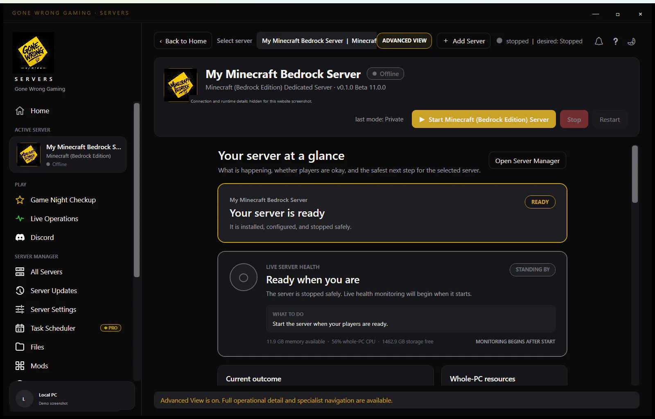The width and height of the screenshot is (655, 419).
Task: Click the help question mark icon
Action: (x=615, y=41)
